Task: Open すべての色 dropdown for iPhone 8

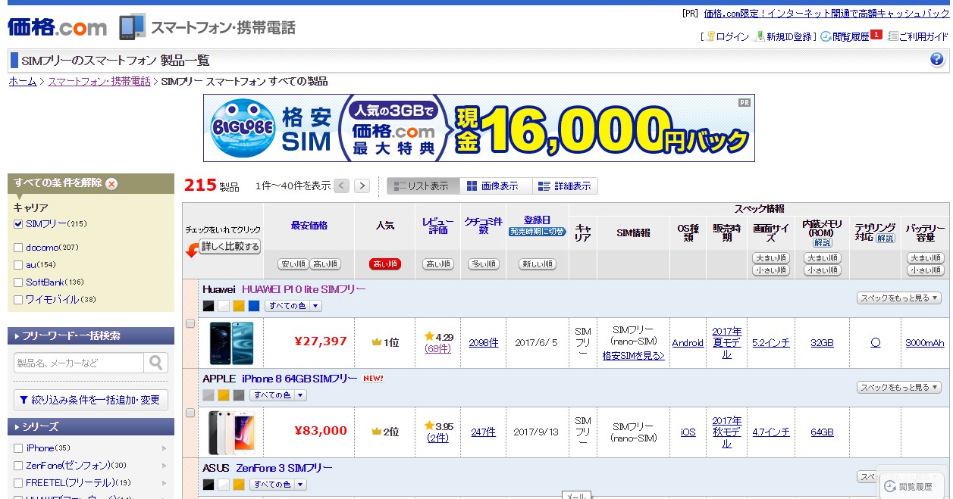Action: 278,395
